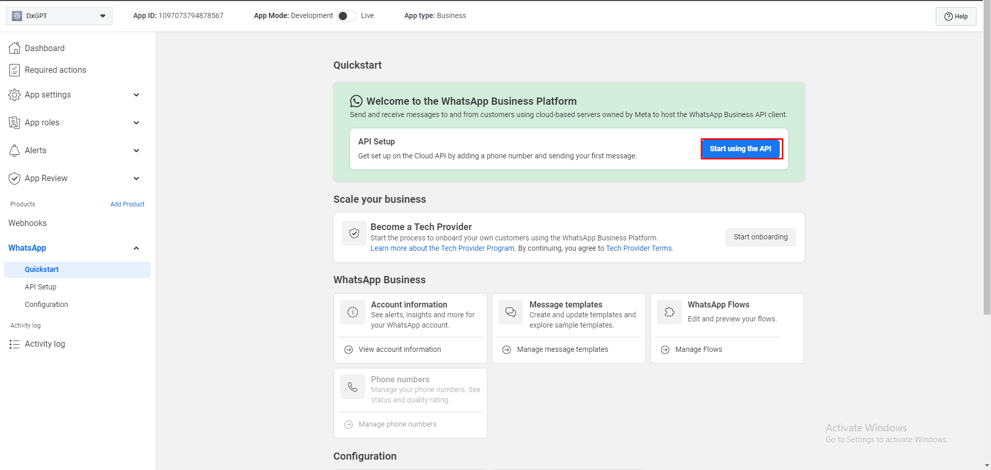Click the WhatsApp Flows puzzle icon
The image size is (991, 470).
click(x=669, y=312)
